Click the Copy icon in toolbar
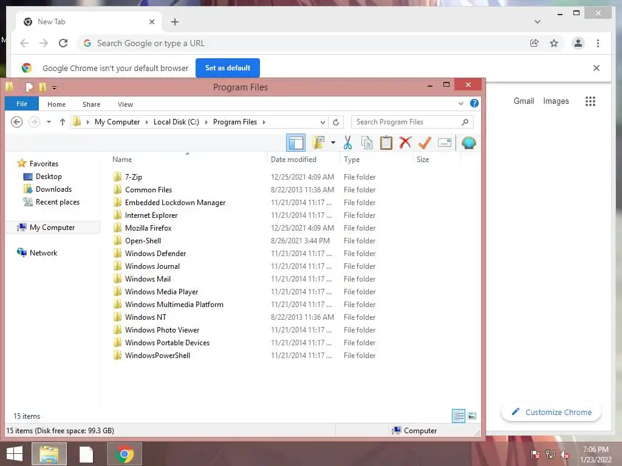Screen dimensions: 622x466 tap(367, 143)
